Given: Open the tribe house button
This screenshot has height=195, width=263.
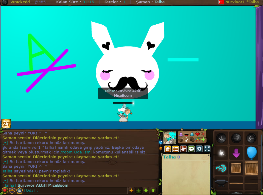Looking at the screenshot, I should point(168,149).
